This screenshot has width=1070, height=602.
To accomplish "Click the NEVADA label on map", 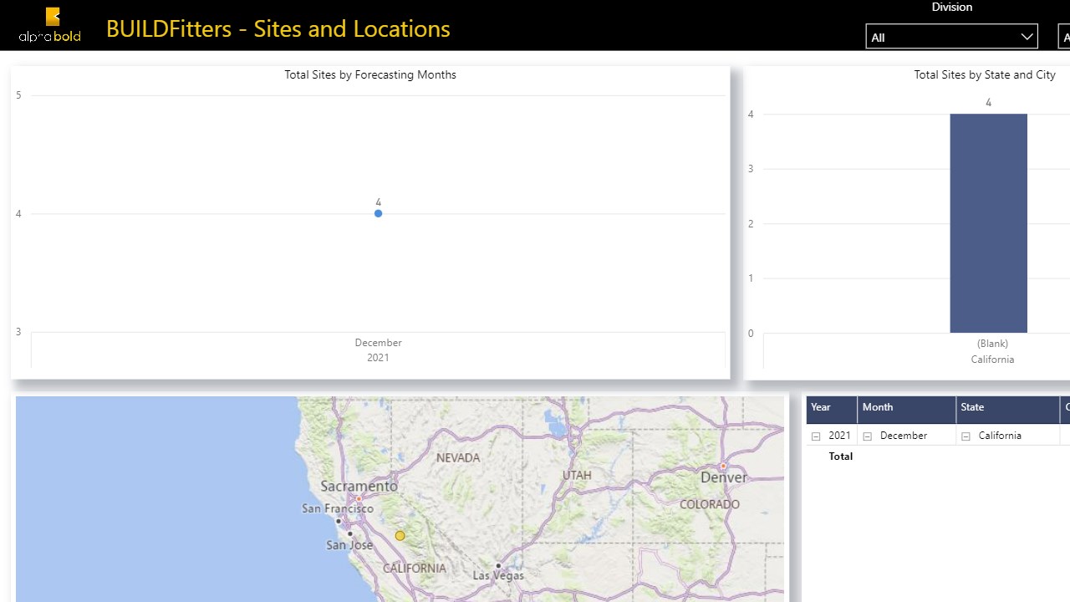I will [458, 457].
